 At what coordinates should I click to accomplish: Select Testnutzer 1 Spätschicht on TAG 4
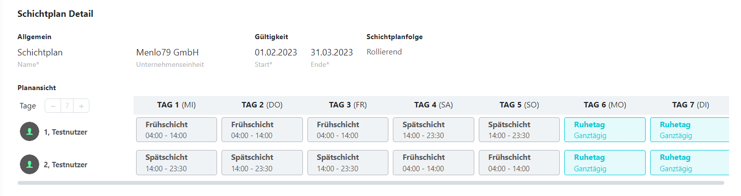pyautogui.click(x=434, y=130)
